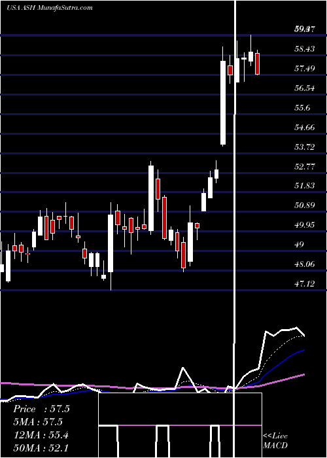Click the 50MA : 52.1 readout
The image size is (327, 458).
(x=41, y=448)
